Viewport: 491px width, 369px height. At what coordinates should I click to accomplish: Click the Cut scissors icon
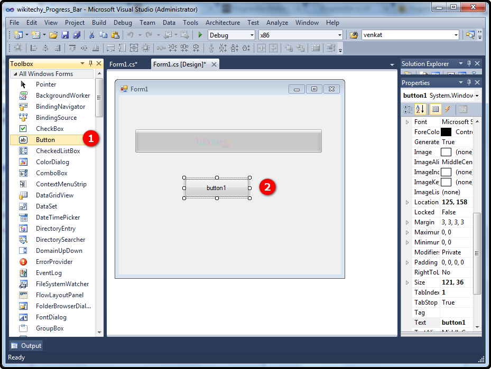(91, 35)
